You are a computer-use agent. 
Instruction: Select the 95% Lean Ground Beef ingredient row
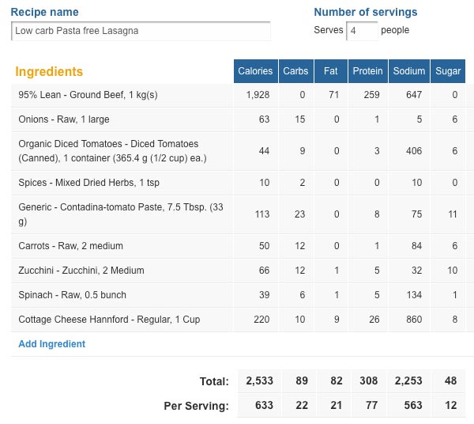pyautogui.click(x=88, y=95)
